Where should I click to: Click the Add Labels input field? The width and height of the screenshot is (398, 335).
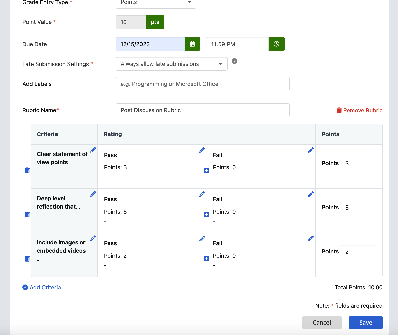pyautogui.click(x=203, y=84)
